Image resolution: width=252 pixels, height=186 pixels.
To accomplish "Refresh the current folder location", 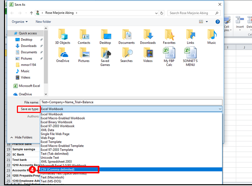I will (x=162, y=13).
